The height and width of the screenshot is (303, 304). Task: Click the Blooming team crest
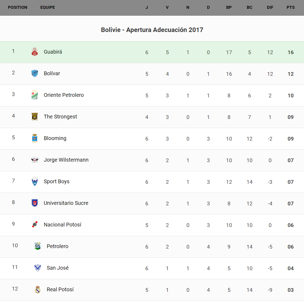click(35, 138)
